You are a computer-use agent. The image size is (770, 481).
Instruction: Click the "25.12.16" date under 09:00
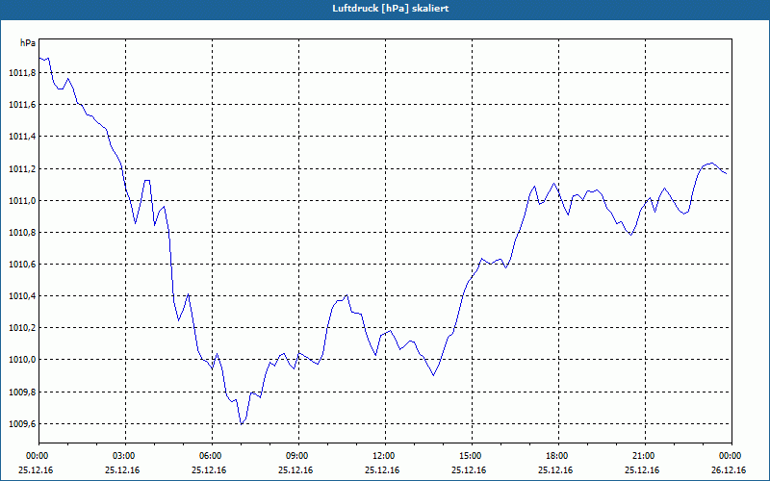pyautogui.click(x=295, y=470)
